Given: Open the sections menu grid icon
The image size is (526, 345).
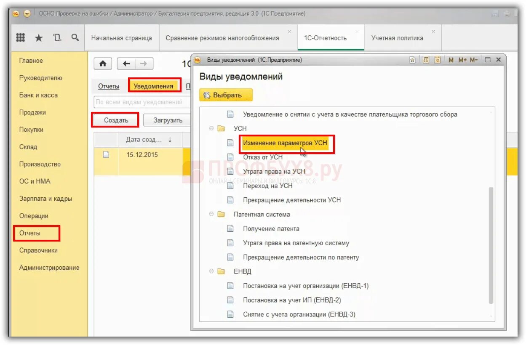Looking at the screenshot, I should [20, 38].
